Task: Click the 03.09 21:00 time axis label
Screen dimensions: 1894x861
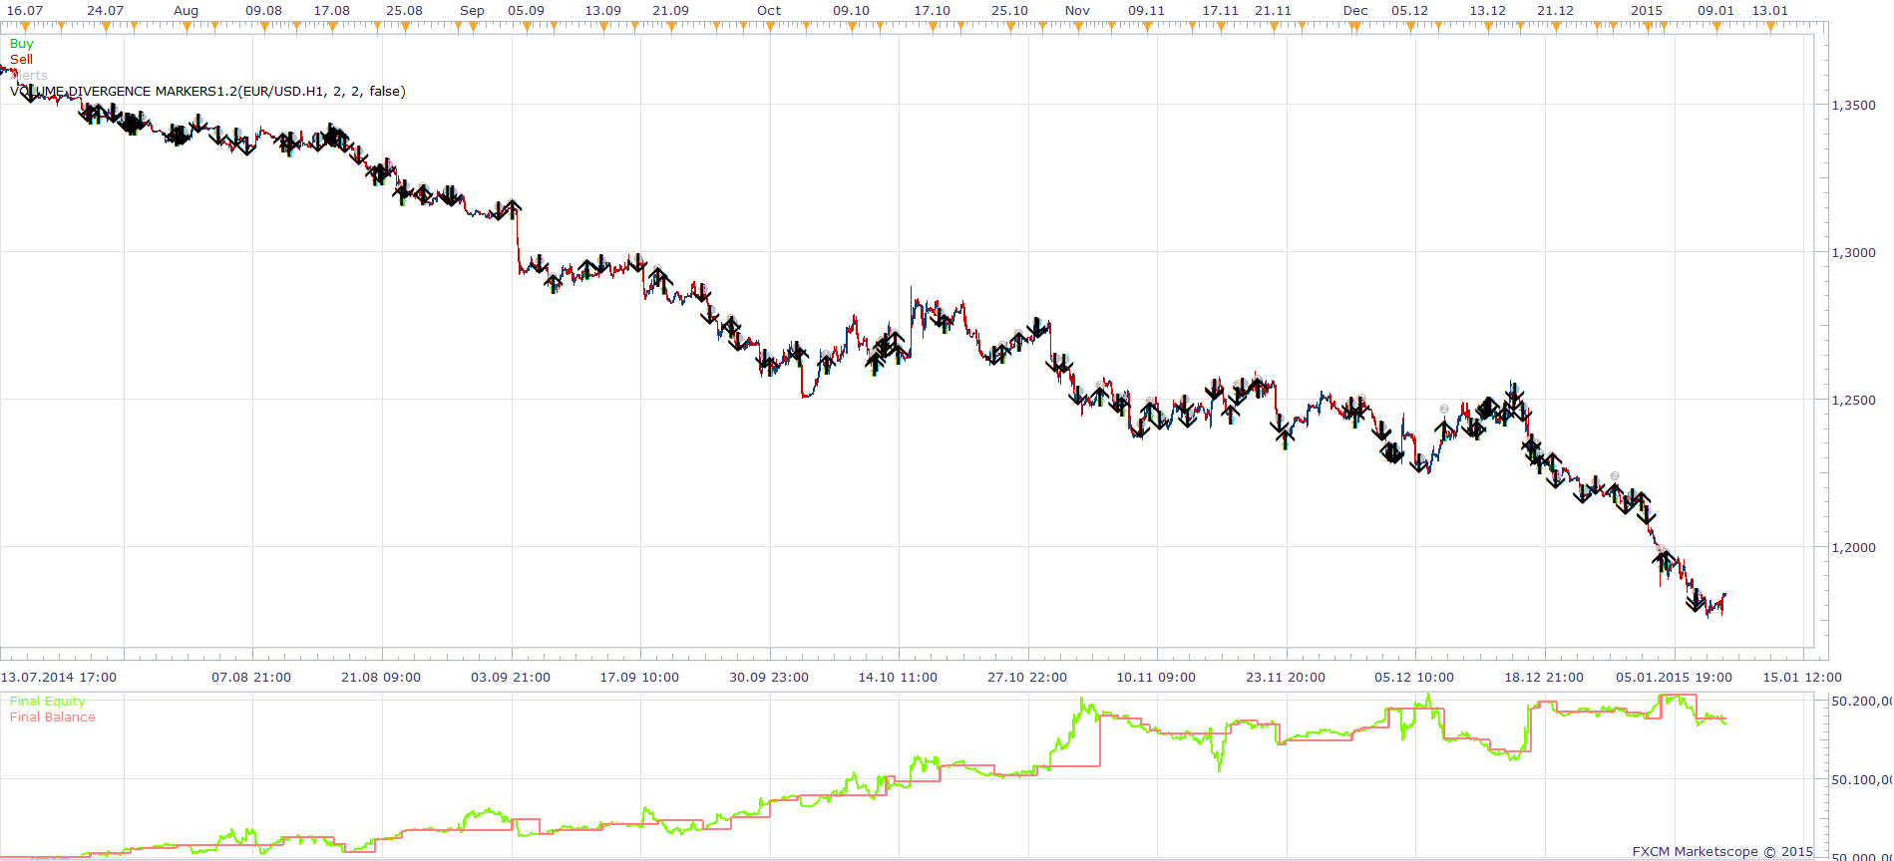Action: (511, 678)
